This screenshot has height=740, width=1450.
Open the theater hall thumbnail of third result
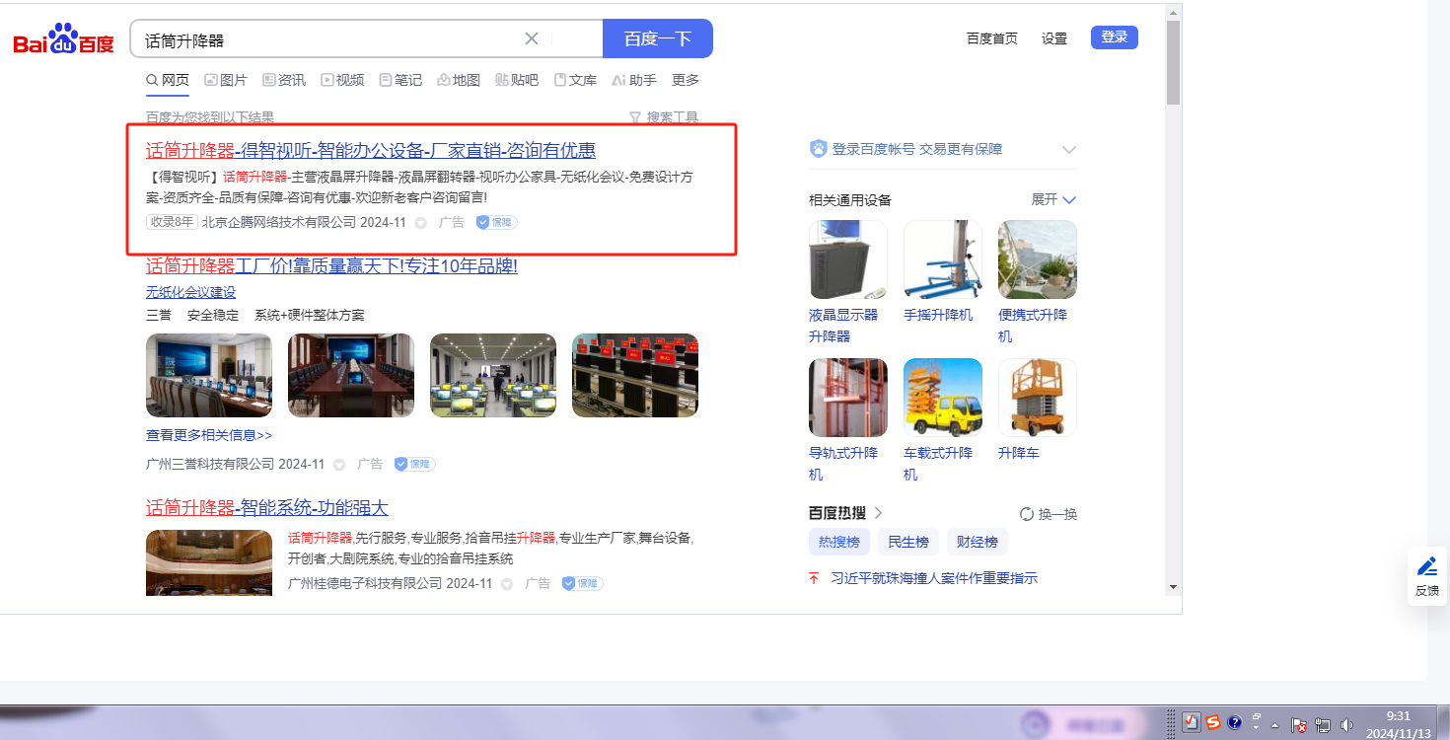click(x=209, y=562)
